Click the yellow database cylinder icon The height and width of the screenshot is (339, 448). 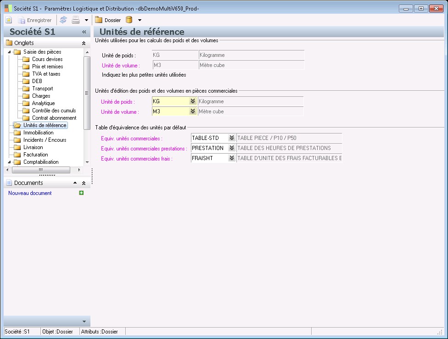129,20
